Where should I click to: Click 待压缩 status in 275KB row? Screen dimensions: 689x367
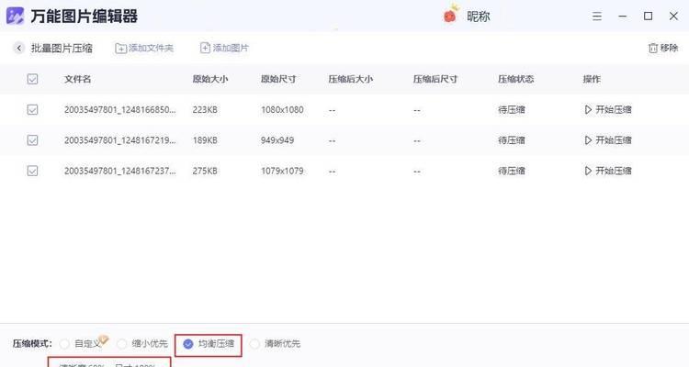pyautogui.click(x=512, y=171)
